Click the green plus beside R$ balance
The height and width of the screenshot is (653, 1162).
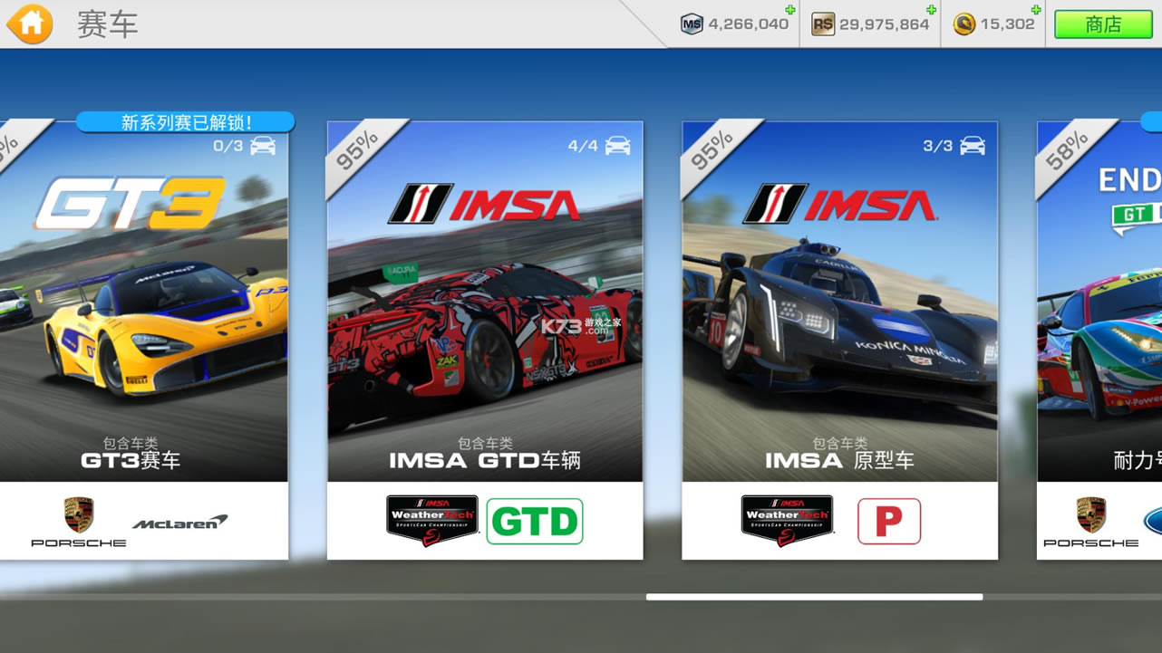click(x=933, y=11)
